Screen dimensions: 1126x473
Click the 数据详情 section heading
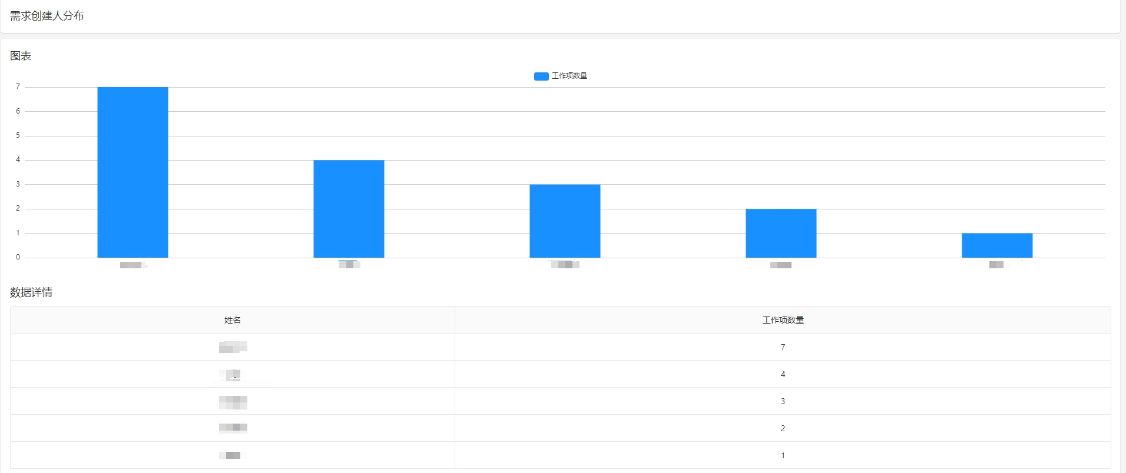coord(31,292)
